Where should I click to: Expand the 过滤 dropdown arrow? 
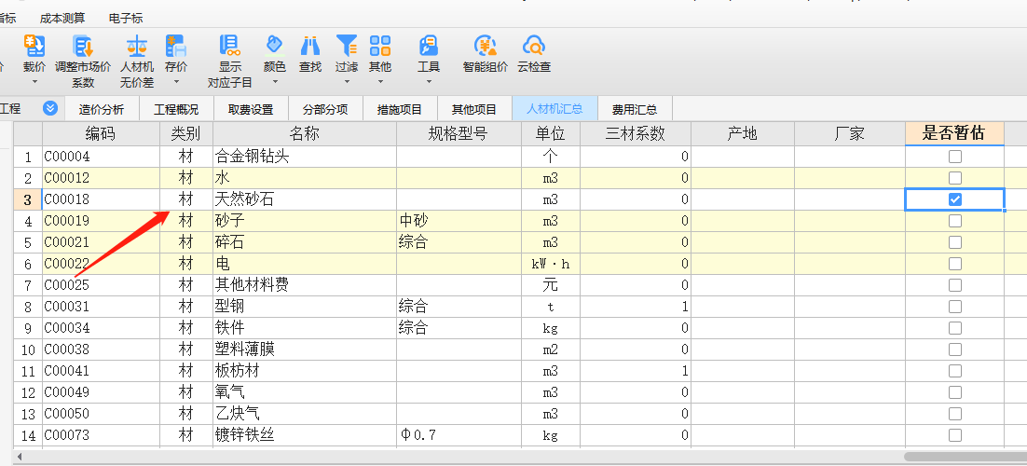pos(347,82)
